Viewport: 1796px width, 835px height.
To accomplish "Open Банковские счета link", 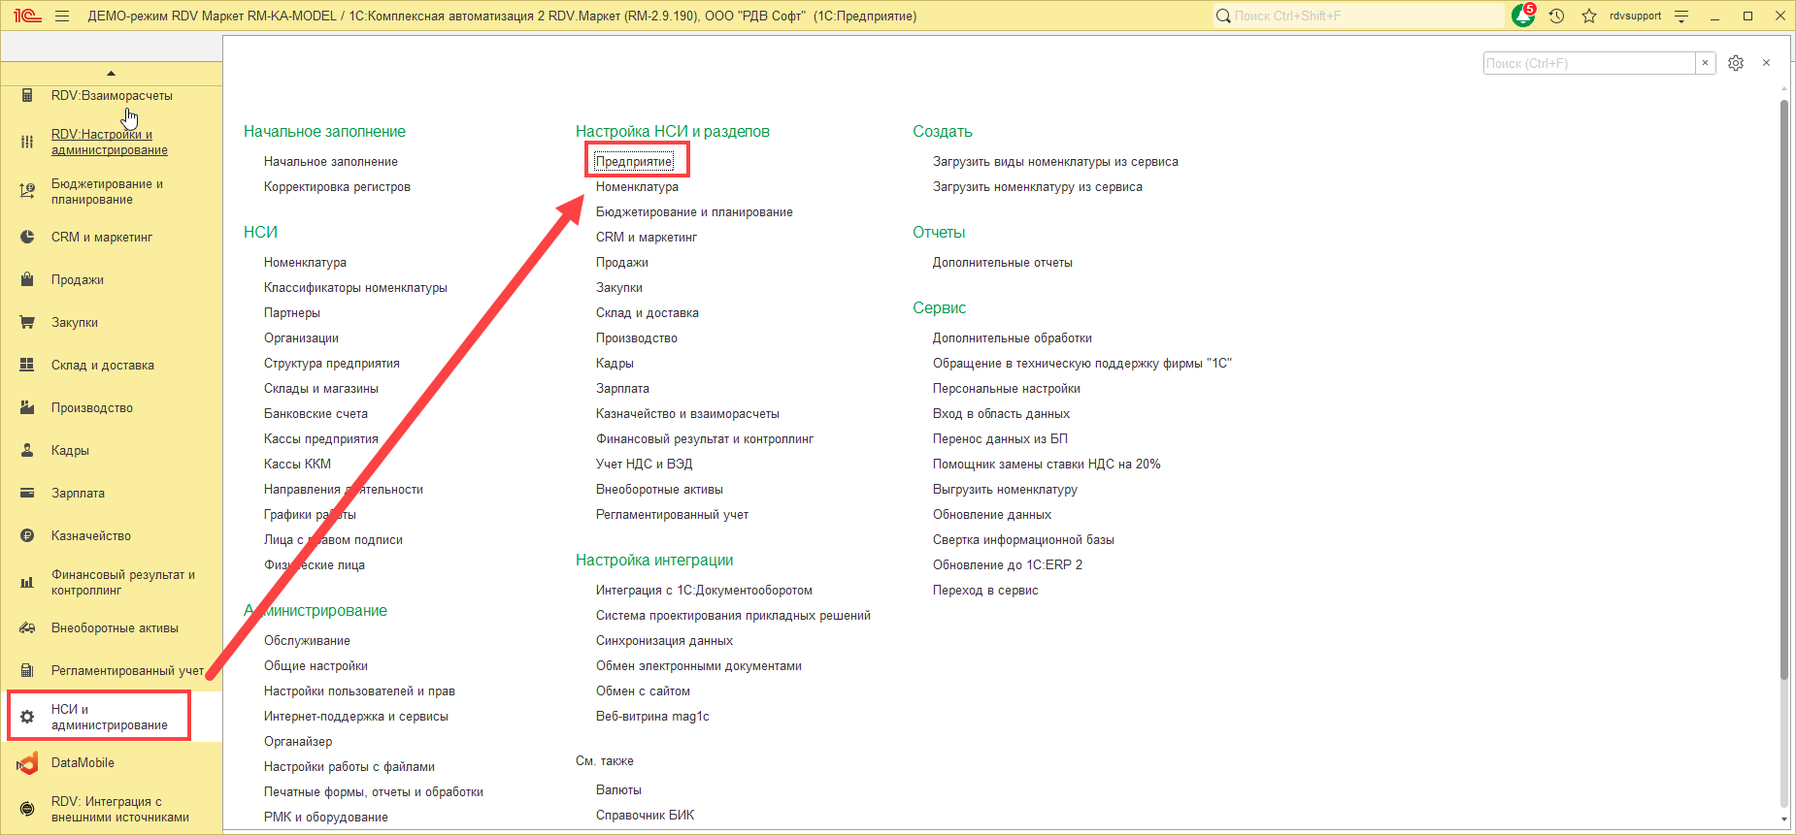I will tap(316, 413).
